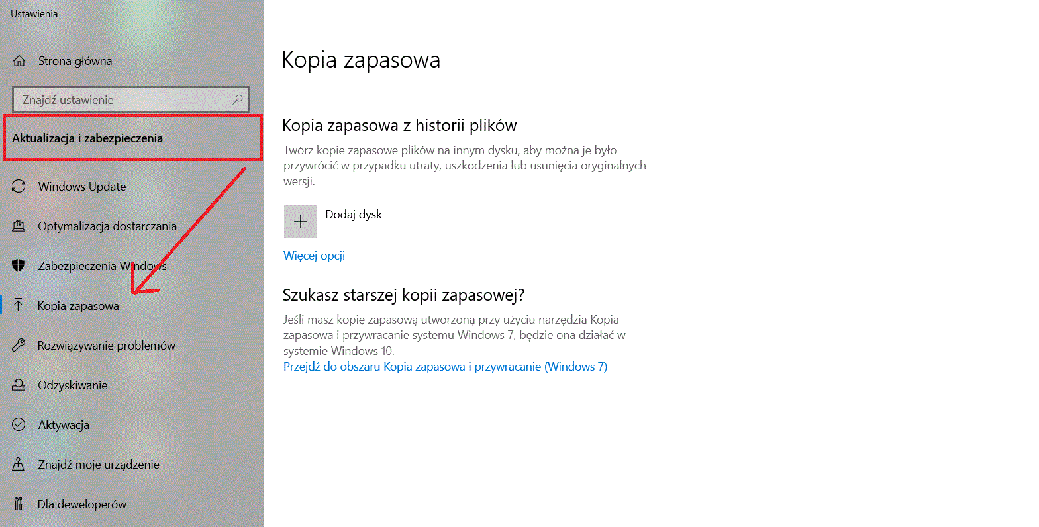This screenshot has width=1039, height=527.
Task: Click the Odzyskiwanie recovery icon
Action: [19, 385]
